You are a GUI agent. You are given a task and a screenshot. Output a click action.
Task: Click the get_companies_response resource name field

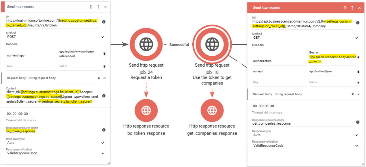[301, 123]
